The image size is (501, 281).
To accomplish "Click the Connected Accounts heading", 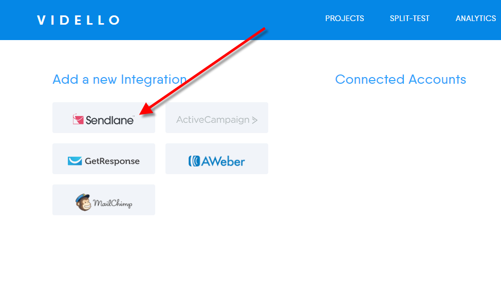I will tap(401, 79).
